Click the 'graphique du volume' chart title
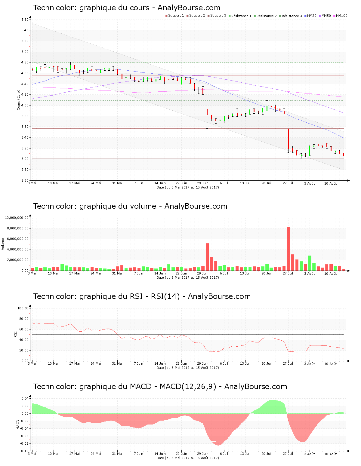The width and height of the screenshot is (361, 466). point(130,206)
